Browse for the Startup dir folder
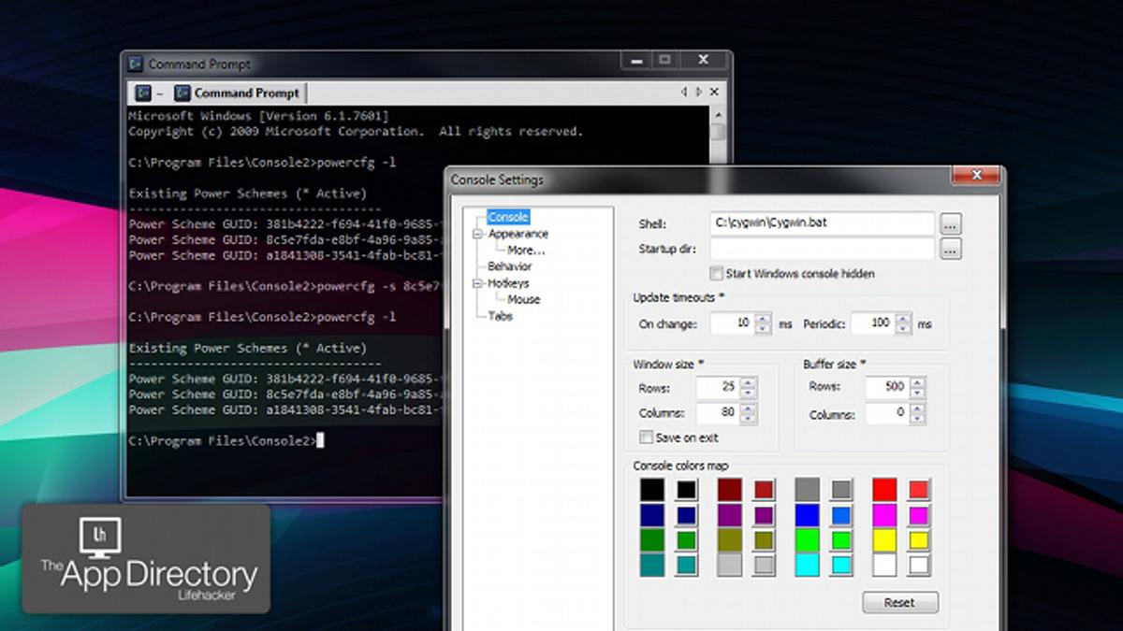Screen dimensions: 1123x631 coord(950,250)
